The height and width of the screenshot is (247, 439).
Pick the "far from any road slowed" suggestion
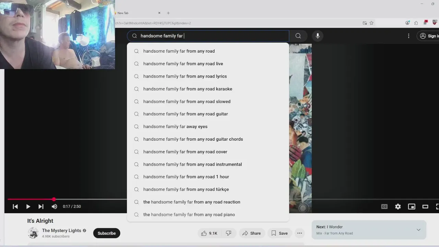[x=208, y=102]
